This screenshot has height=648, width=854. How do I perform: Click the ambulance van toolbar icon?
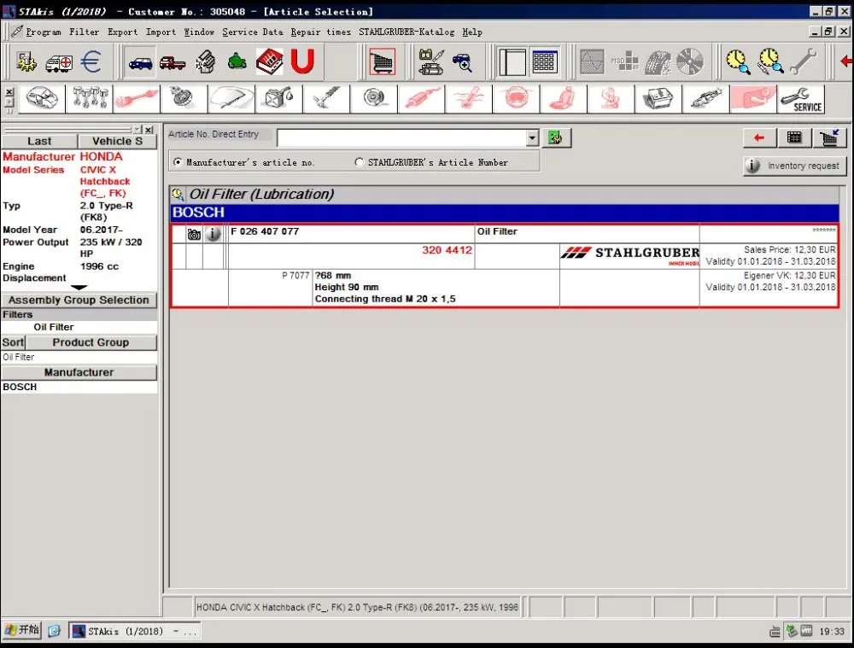[x=59, y=62]
